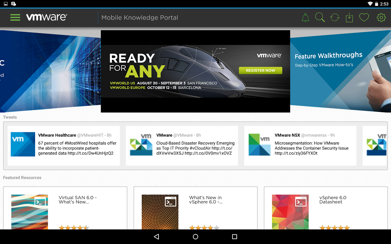391x244 pixels.
Task: Open vSphere 6.0 Datasheet resource
Action: point(326,208)
